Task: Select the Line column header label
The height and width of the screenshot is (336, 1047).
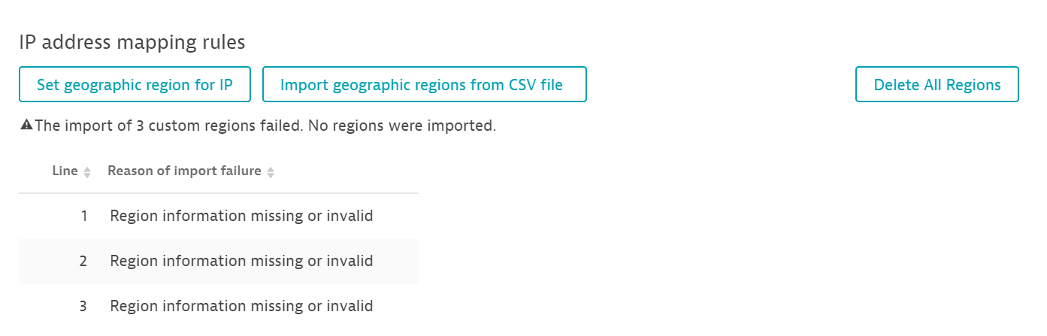Action: coord(65,171)
